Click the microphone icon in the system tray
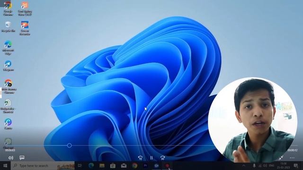 point(254,166)
